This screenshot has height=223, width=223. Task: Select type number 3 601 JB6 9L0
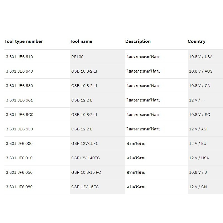19,129
